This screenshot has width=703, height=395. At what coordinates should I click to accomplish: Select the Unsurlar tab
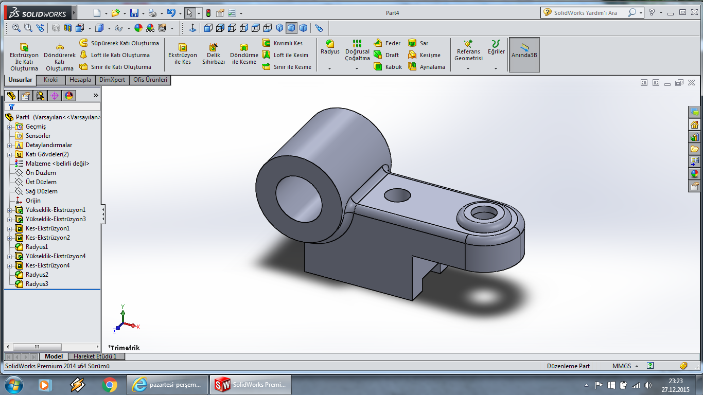pos(21,80)
